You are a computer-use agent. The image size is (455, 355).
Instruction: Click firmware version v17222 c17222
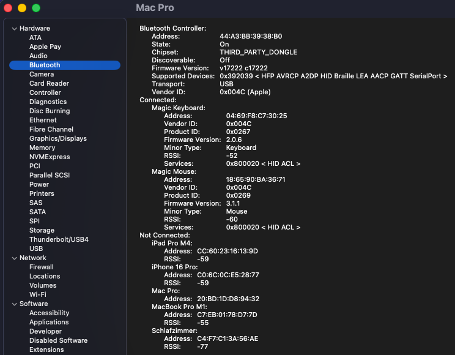tap(243, 69)
